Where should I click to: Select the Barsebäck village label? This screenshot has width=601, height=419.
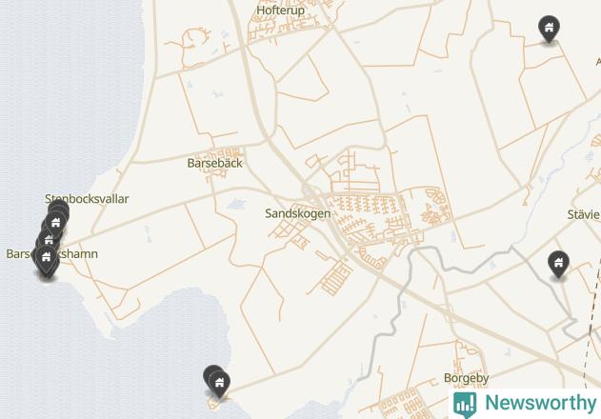214,163
